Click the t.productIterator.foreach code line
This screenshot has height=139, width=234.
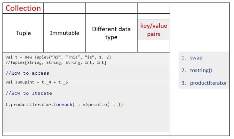(64, 105)
